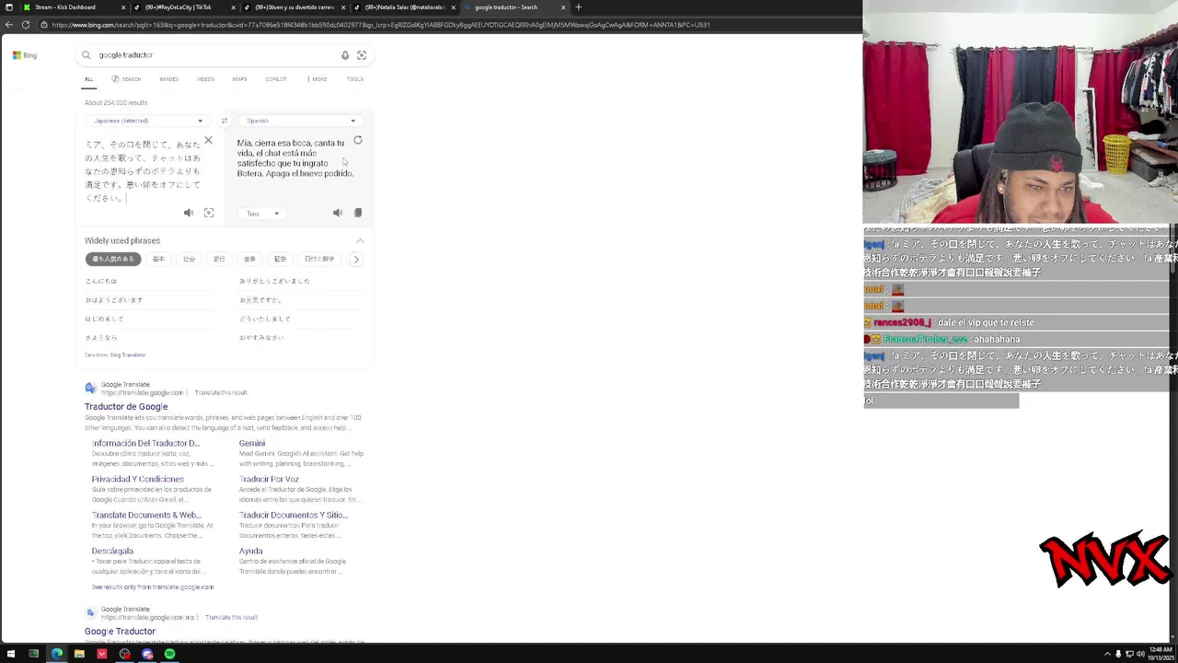1178x663 pixels.
Task: Open a new browser tab
Action: [x=578, y=7]
